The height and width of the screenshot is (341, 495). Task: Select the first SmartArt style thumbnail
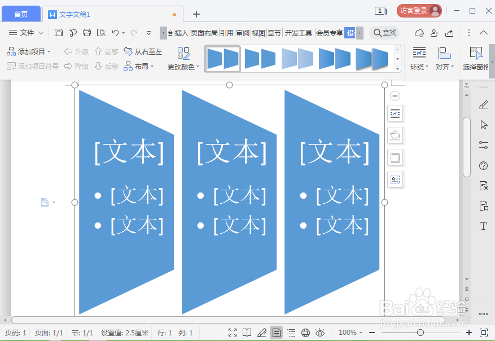pyautogui.click(x=223, y=59)
